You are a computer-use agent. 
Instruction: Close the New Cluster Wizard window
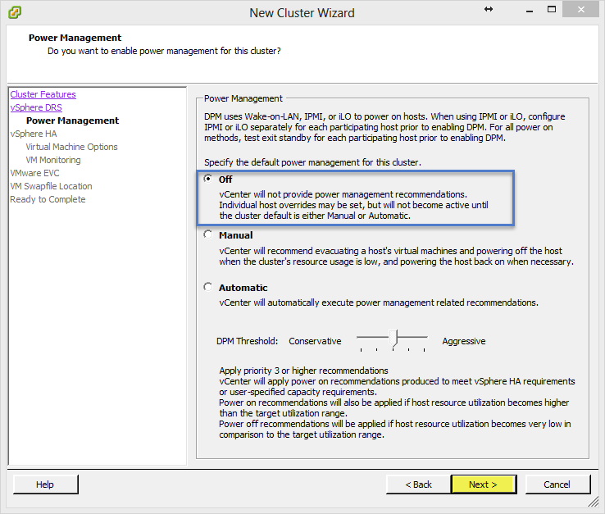tap(580, 9)
